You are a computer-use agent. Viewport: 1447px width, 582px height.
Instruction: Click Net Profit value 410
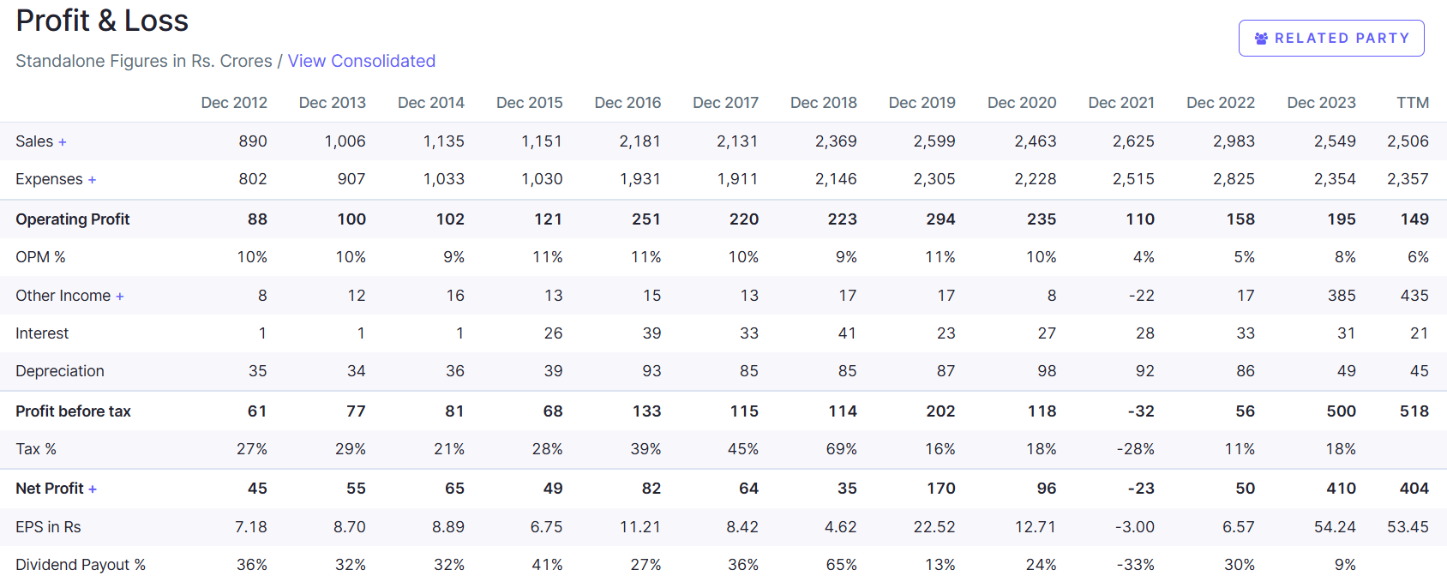point(1342,489)
